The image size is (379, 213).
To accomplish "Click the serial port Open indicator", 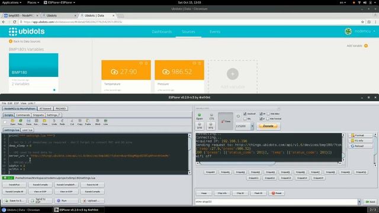I will (200, 117).
